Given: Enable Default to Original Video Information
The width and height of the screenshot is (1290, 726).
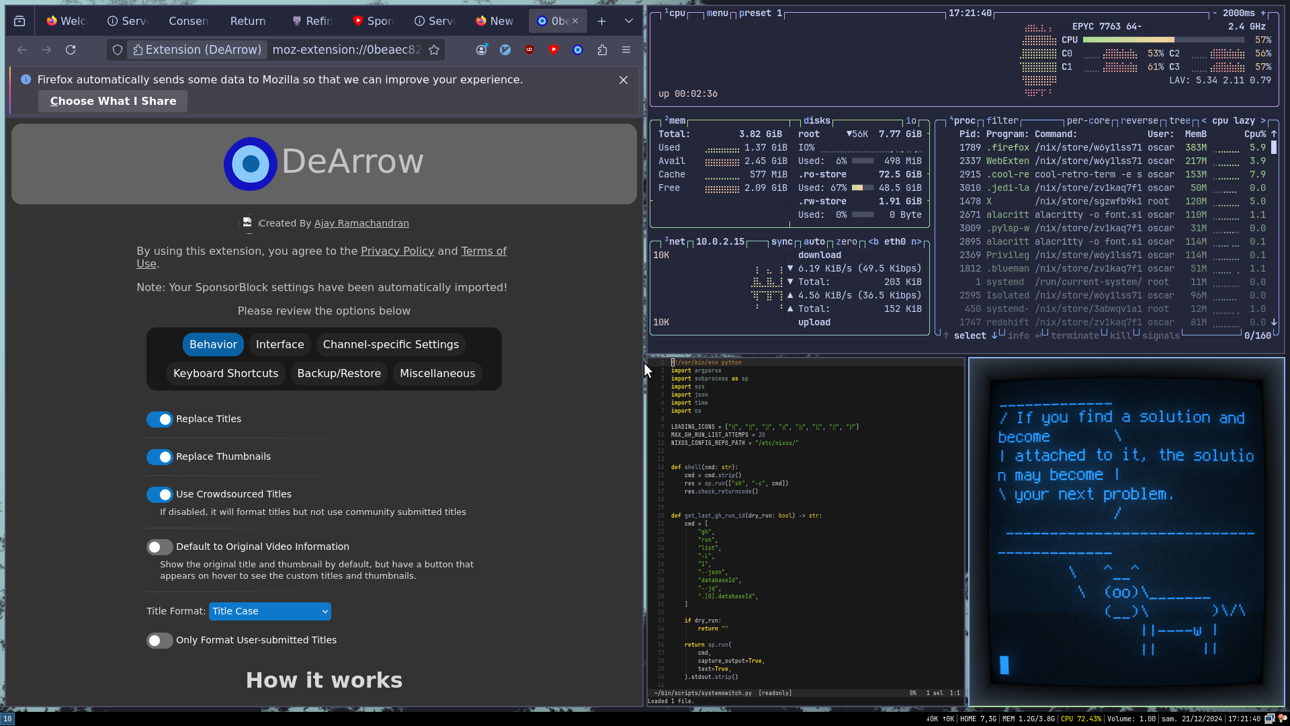Looking at the screenshot, I should [160, 547].
